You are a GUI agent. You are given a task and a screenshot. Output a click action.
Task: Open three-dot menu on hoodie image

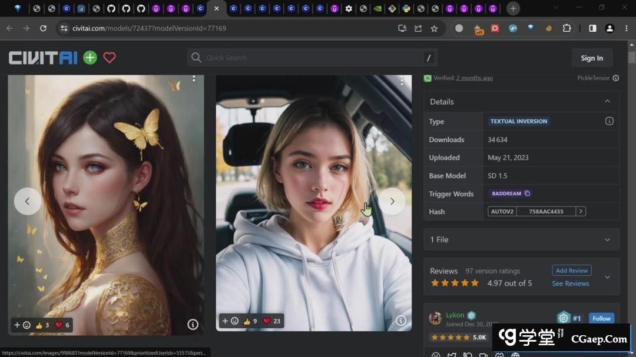coord(402,81)
